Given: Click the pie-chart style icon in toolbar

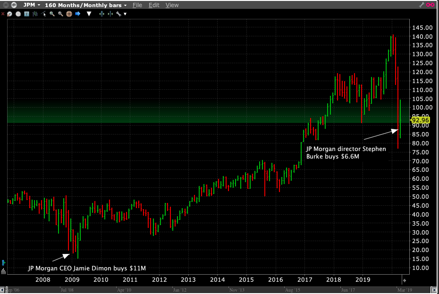Looking at the screenshot, I should (x=10, y=14).
